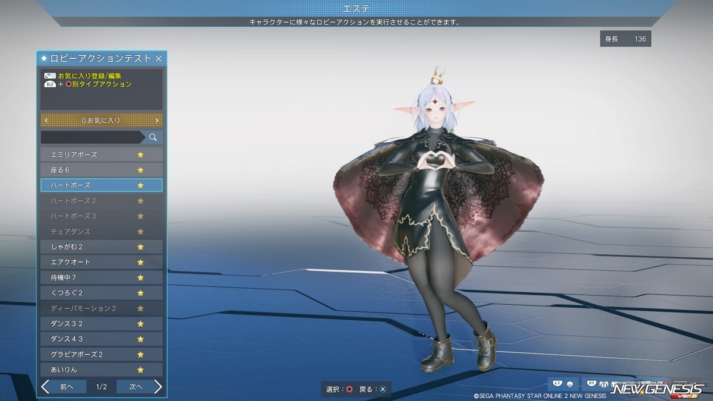Click the diamond icon in panel title
Image resolution: width=713 pixels, height=401 pixels.
click(x=44, y=58)
